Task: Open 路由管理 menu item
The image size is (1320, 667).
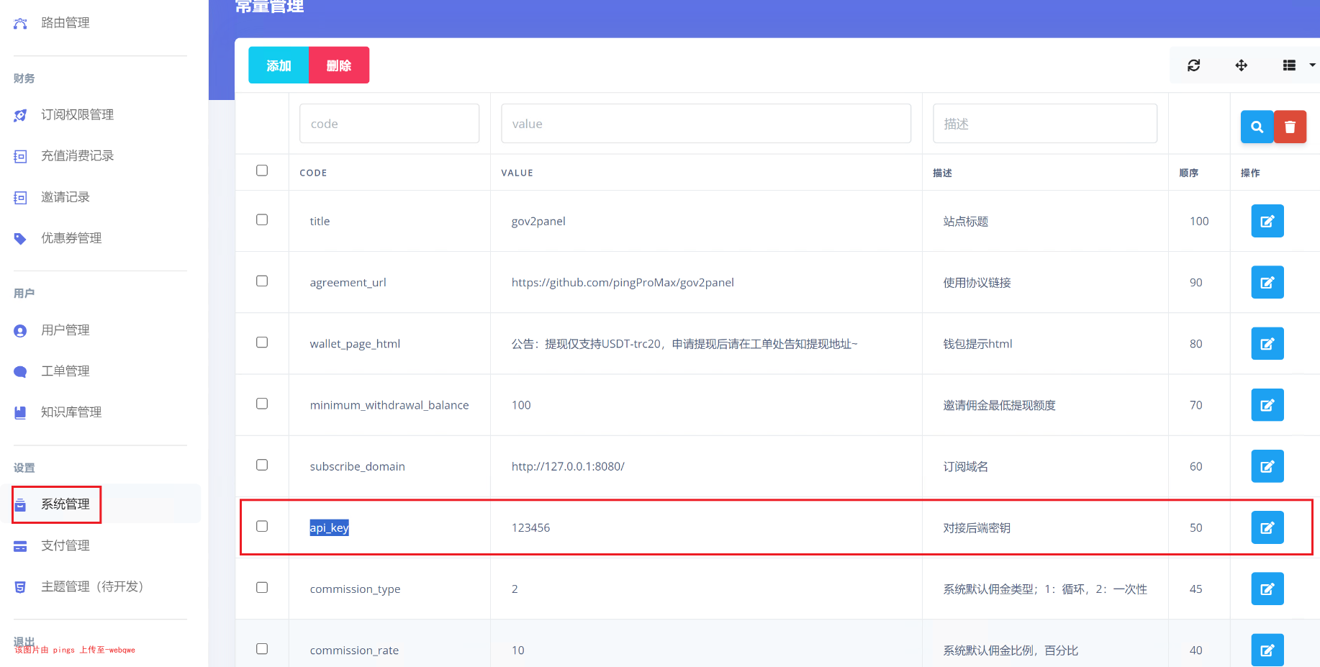Action: 65,23
